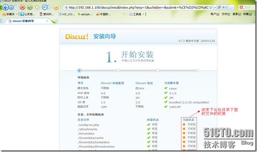This screenshot has height=152, width=257.
Task: Open the closed-tabs list dropdown arrow
Action: click(x=50, y=7)
